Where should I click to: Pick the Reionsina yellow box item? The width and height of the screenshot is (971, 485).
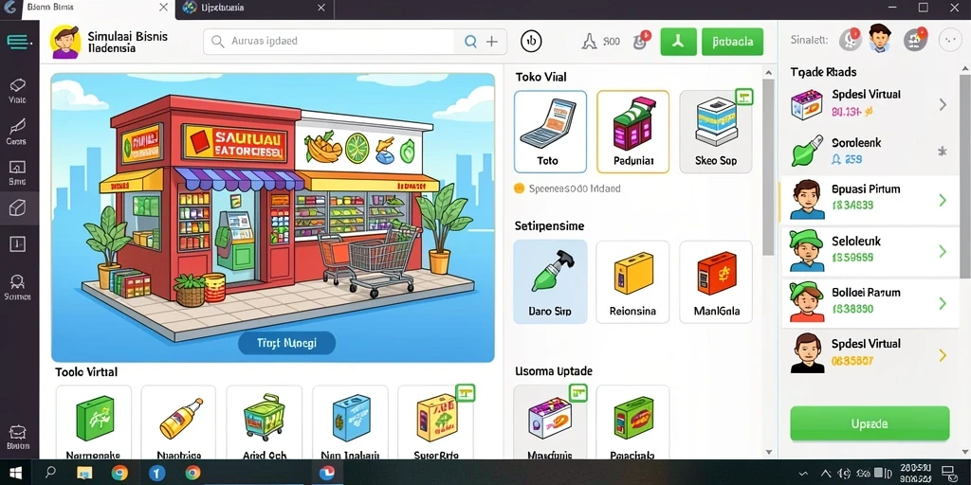(x=632, y=281)
